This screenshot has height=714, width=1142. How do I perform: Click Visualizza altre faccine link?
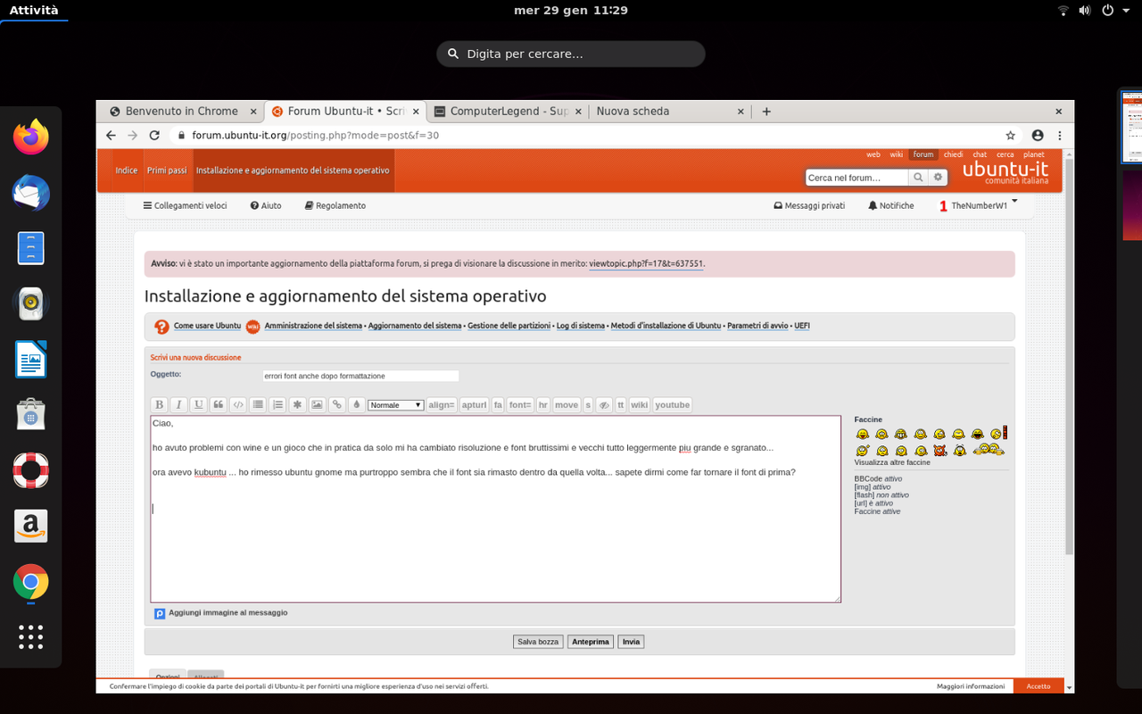(892, 462)
